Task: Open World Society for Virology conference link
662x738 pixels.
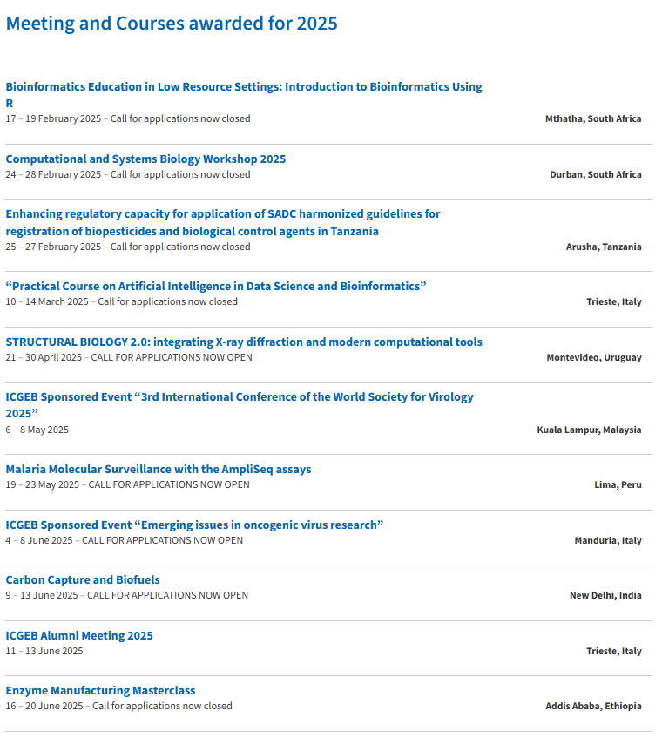Action: 240,397
